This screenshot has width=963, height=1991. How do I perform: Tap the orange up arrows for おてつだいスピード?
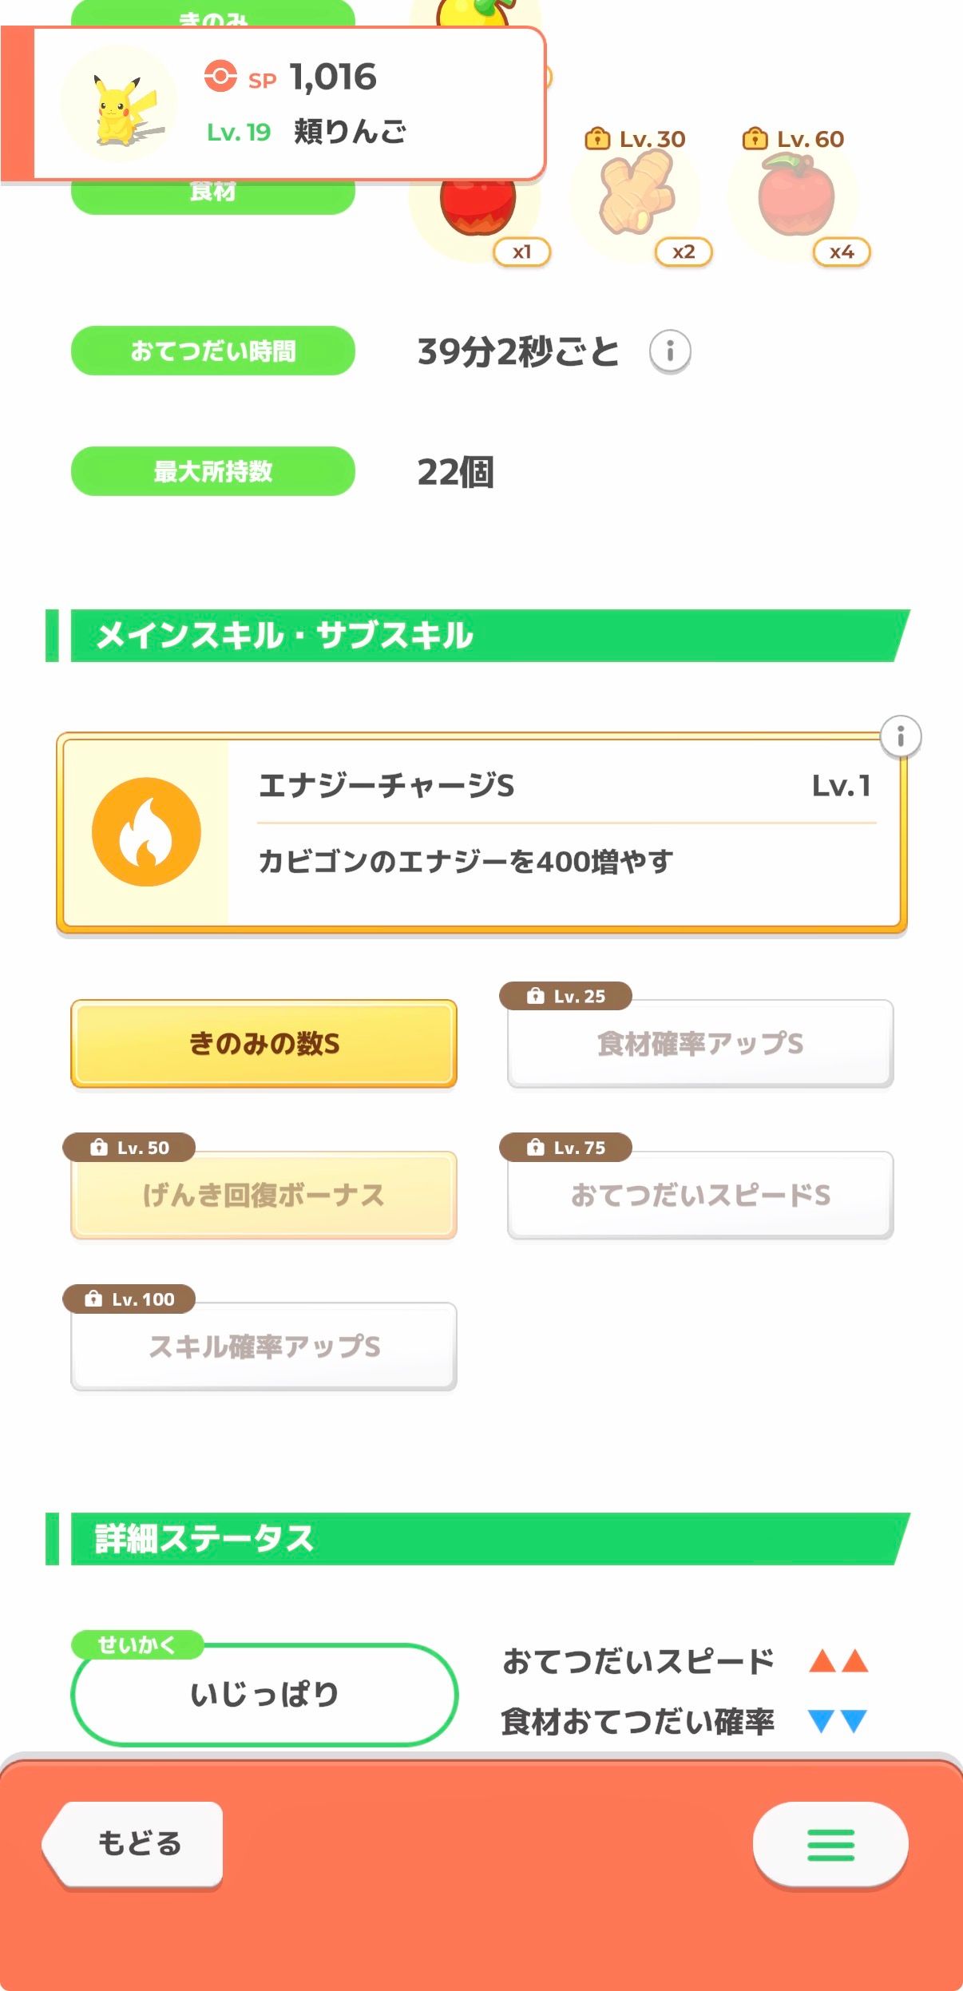pyautogui.click(x=838, y=1662)
